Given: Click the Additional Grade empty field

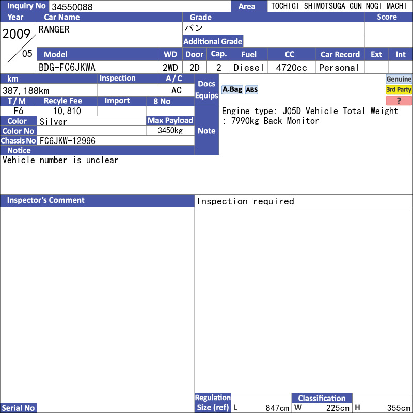Looking at the screenshot, I should pos(303,41).
